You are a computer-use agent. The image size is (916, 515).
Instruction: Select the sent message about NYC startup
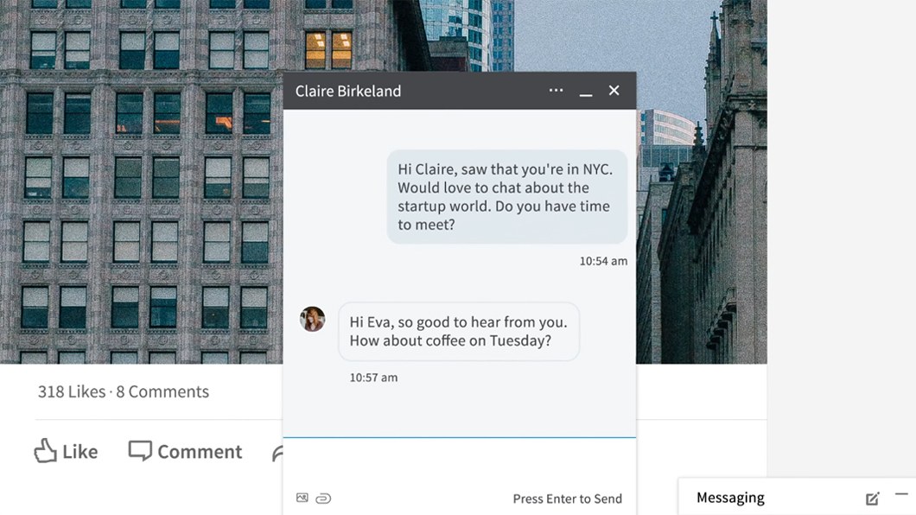(506, 197)
